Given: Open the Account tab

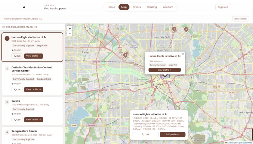Looking at the screenshot, I should coord(168,7).
